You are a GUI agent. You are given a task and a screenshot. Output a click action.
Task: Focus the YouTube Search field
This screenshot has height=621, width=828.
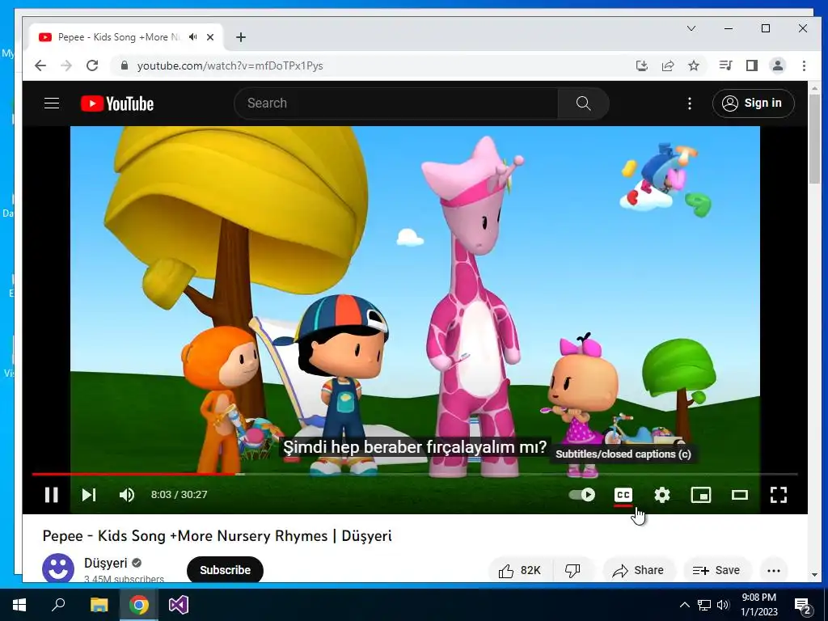coord(396,103)
